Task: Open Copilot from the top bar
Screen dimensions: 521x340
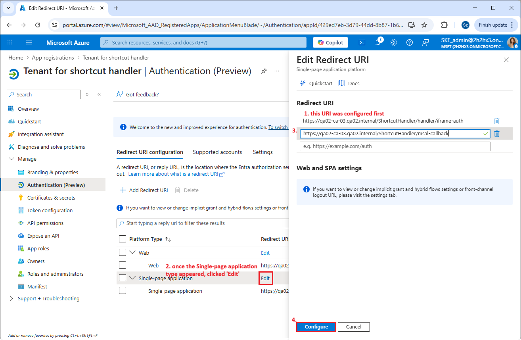Action: 330,42
